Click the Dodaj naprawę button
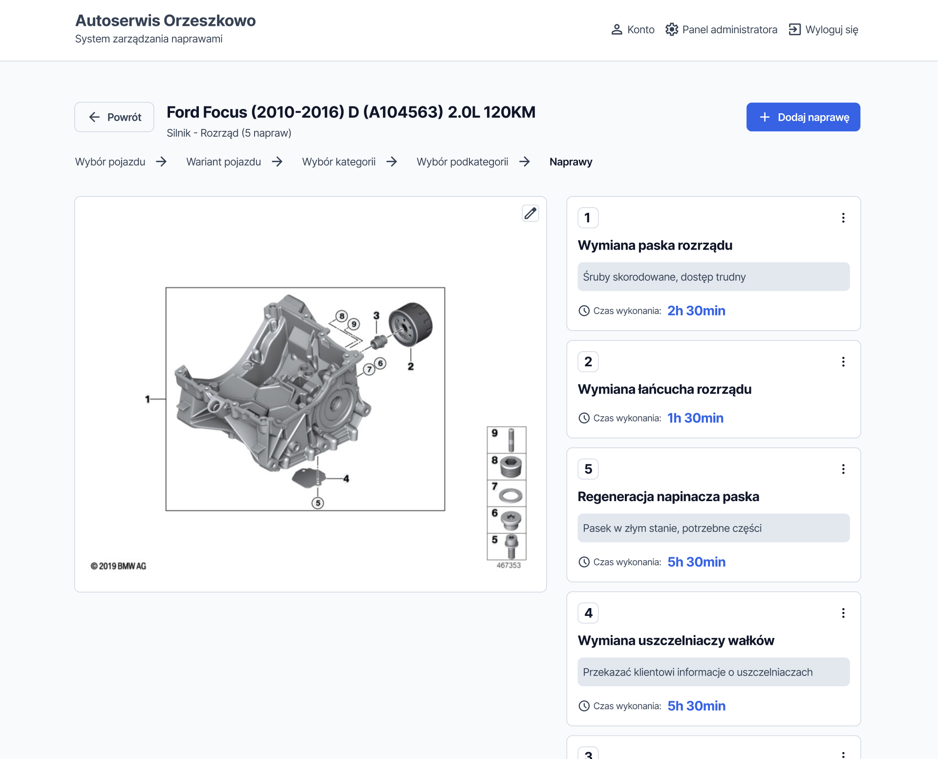This screenshot has height=759, width=938. tap(803, 117)
